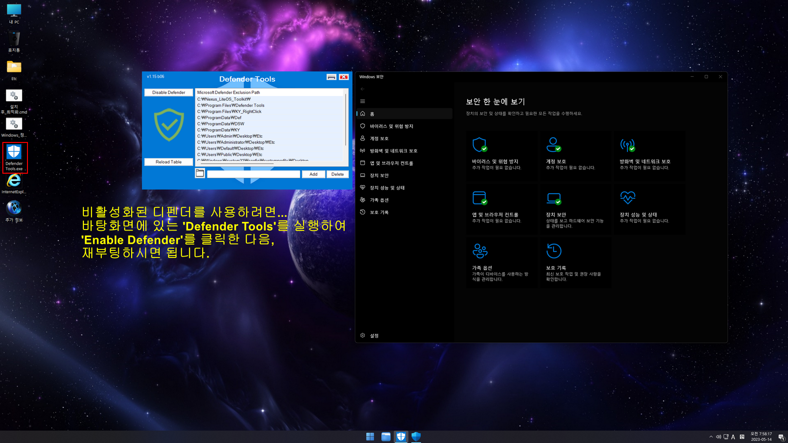Select the C:\Users\Administrator\Desktop\Etc row
This screenshot has height=443, width=788.
click(x=269, y=142)
